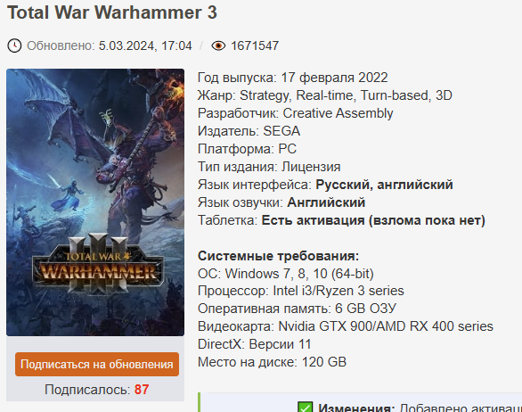Select the Strategy genre text
Viewport: 522px width, 412px height.
point(264,95)
